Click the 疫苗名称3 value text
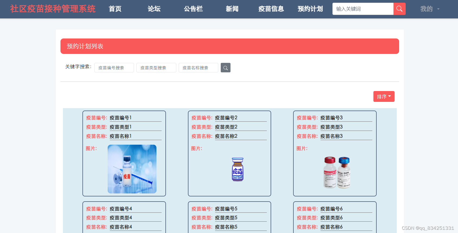 pyautogui.click(x=331, y=136)
